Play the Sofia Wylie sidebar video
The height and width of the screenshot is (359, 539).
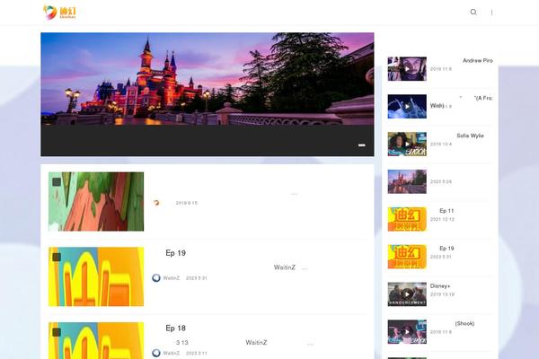407,144
